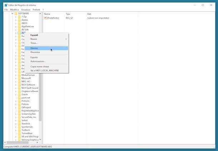Click the AKVIS folder icon
218x151 pixels.
coord(19,23)
